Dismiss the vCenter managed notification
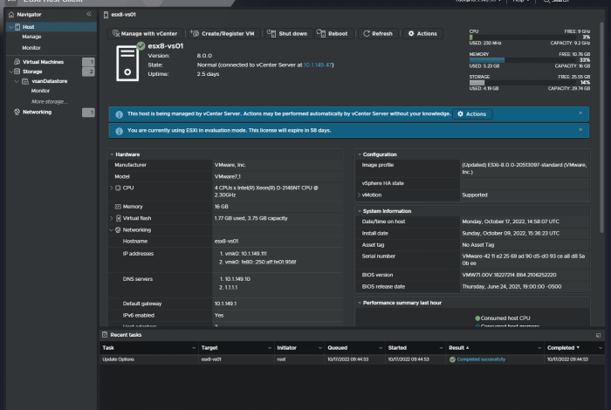Image resolution: width=611 pixels, height=410 pixels. coord(580,113)
